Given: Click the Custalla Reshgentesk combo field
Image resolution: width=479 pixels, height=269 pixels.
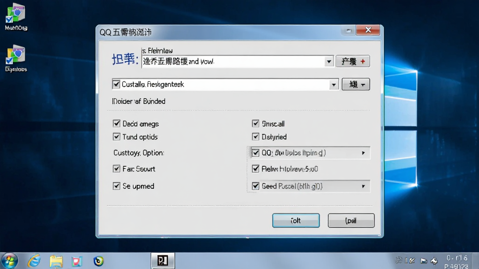Looking at the screenshot, I should pos(225,85).
